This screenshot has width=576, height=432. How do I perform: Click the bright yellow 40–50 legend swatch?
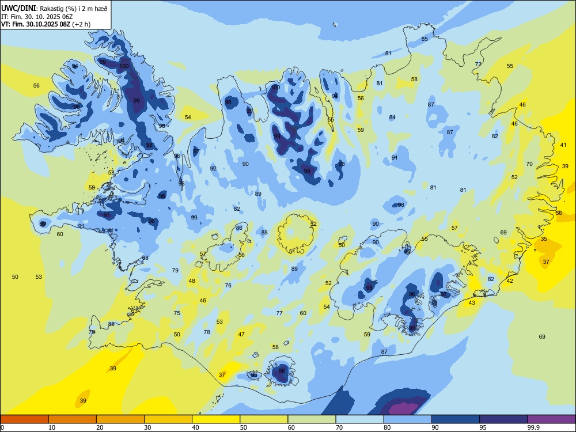(x=216, y=419)
